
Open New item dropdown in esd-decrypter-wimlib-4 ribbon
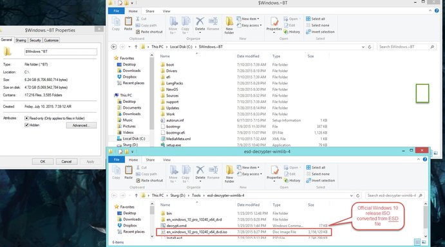[x=248, y=167]
